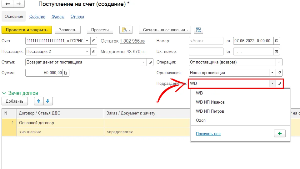The width and height of the screenshot is (300, 169).
Task: Expand the Операция dropdown list
Action: click(279, 62)
